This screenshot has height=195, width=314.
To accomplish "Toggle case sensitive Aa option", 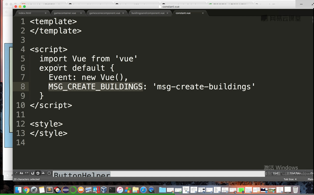I will (x=21, y=173).
